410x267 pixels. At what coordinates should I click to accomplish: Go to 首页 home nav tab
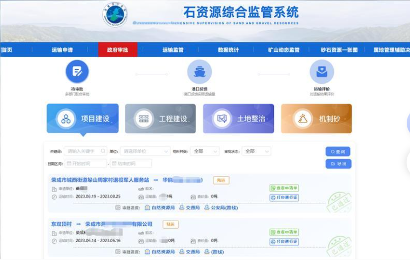[x=6, y=50]
